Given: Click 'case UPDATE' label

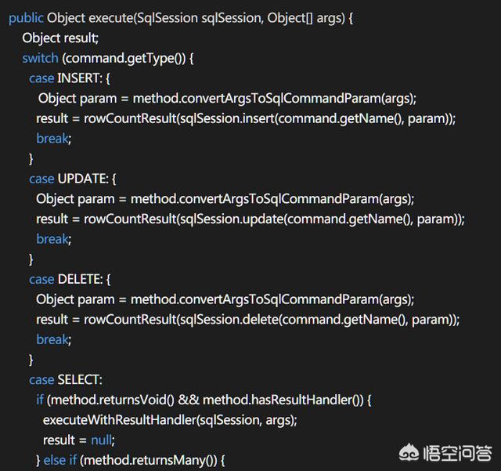Looking at the screenshot, I should coord(68,179).
